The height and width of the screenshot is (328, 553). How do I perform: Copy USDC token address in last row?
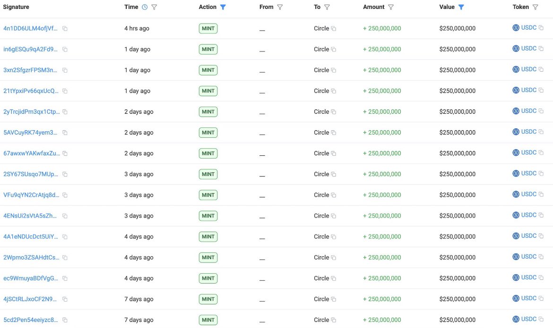pos(541,319)
